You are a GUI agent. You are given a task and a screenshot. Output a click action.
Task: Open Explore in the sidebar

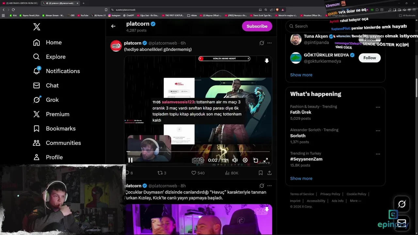[x=49, y=57]
